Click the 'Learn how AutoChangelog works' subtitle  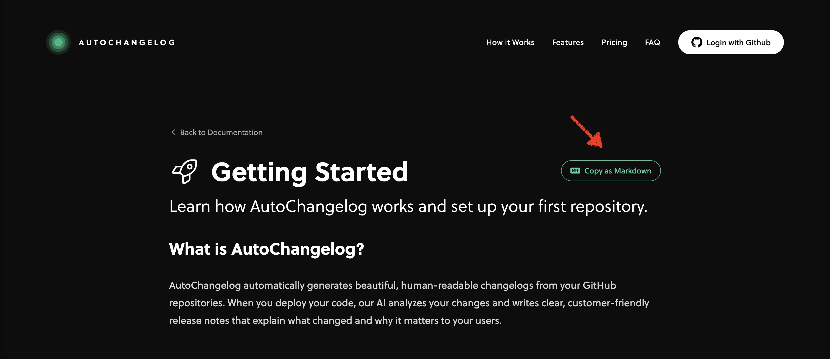408,206
